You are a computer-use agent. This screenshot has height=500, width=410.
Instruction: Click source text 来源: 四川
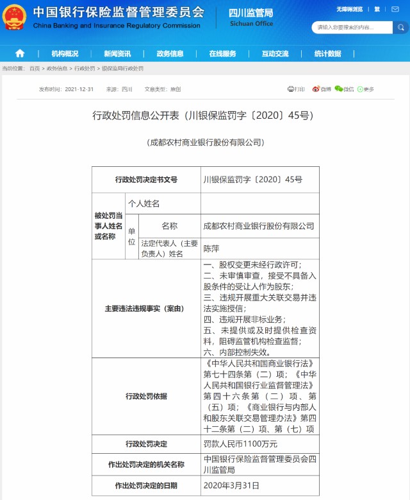pos(119,89)
